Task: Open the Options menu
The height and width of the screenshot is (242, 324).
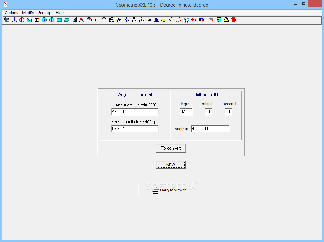Action: point(11,13)
